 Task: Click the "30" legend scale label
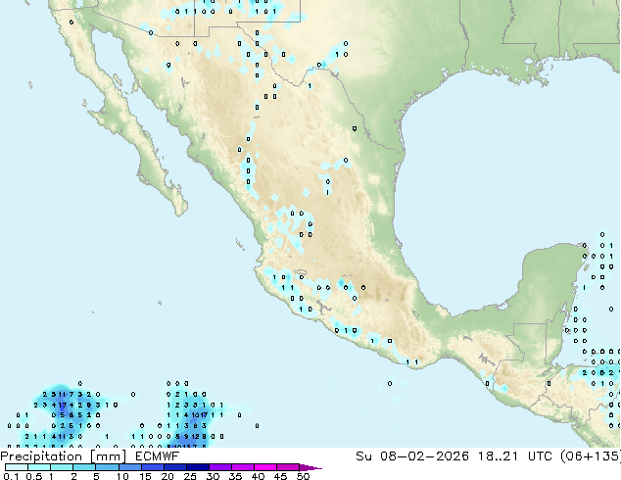[x=213, y=476]
